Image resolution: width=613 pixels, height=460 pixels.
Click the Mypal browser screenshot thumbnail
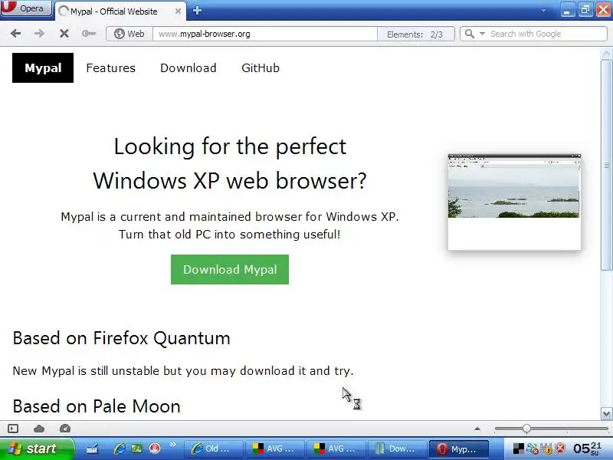(514, 202)
